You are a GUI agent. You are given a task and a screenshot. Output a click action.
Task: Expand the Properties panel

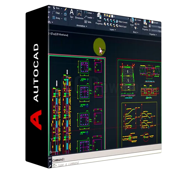[153, 34]
